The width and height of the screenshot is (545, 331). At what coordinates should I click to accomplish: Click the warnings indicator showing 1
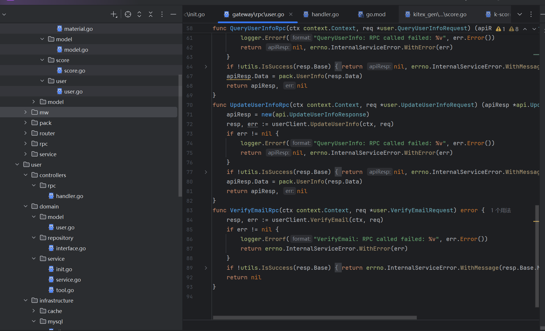click(501, 29)
